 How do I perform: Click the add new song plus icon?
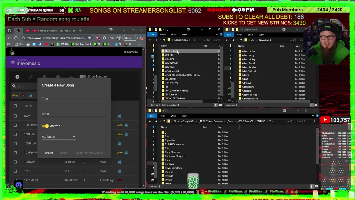tap(17, 77)
